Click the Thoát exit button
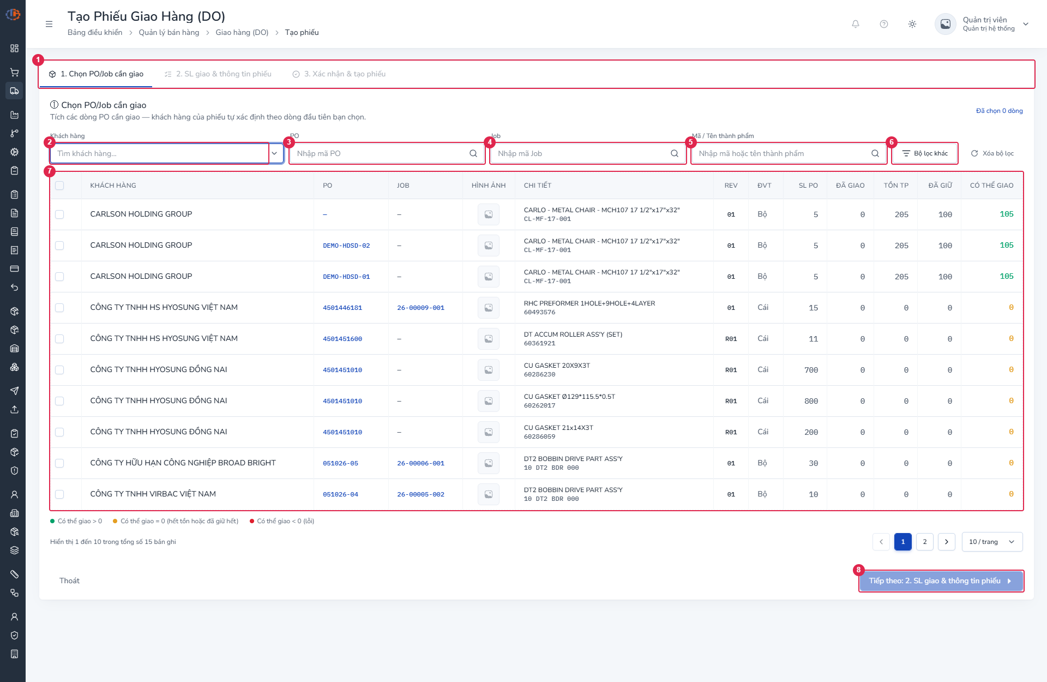The image size is (1047, 682). tap(69, 581)
